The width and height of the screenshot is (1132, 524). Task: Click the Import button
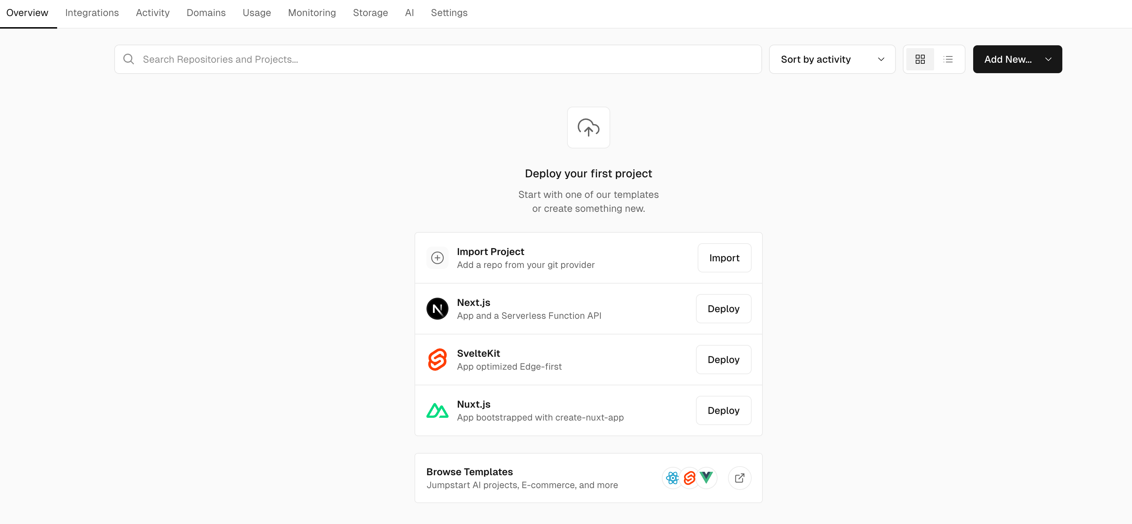click(724, 257)
